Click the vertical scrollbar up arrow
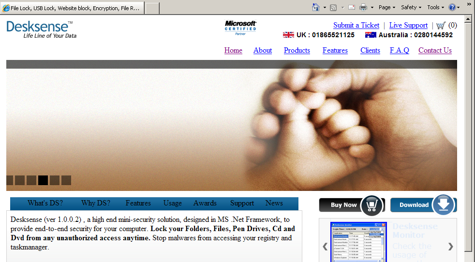The width and height of the screenshot is (475, 262). (x=468, y=19)
